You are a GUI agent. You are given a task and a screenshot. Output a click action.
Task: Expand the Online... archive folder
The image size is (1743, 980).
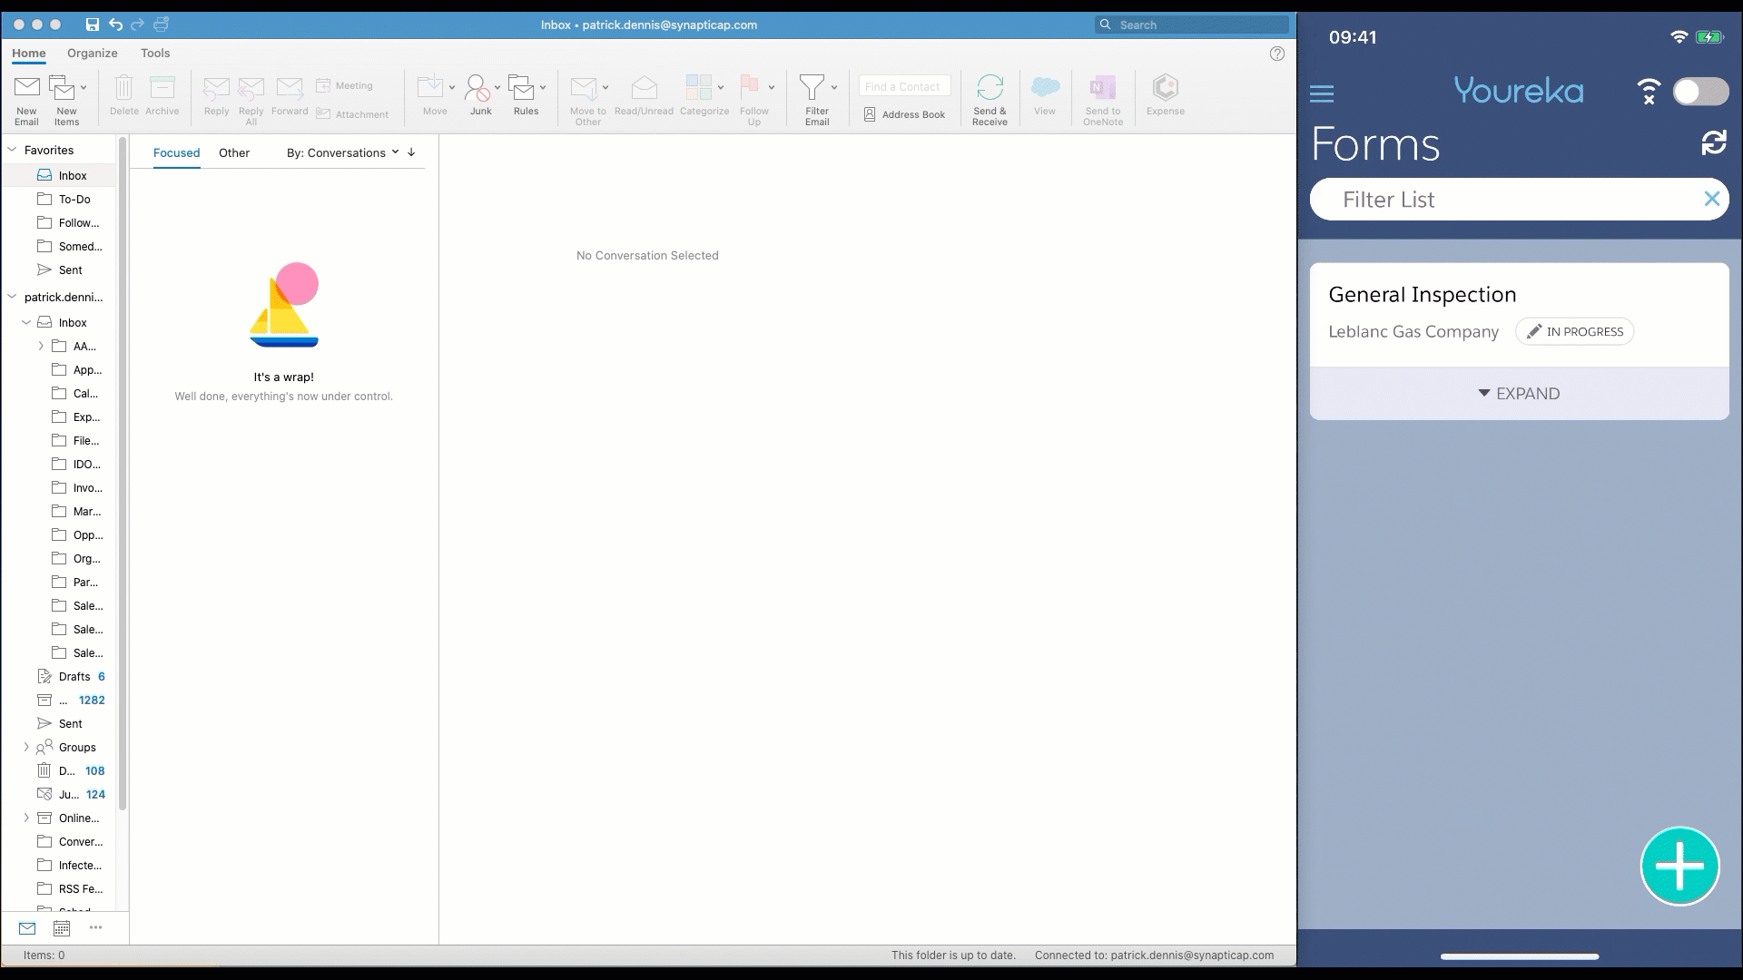click(x=26, y=818)
